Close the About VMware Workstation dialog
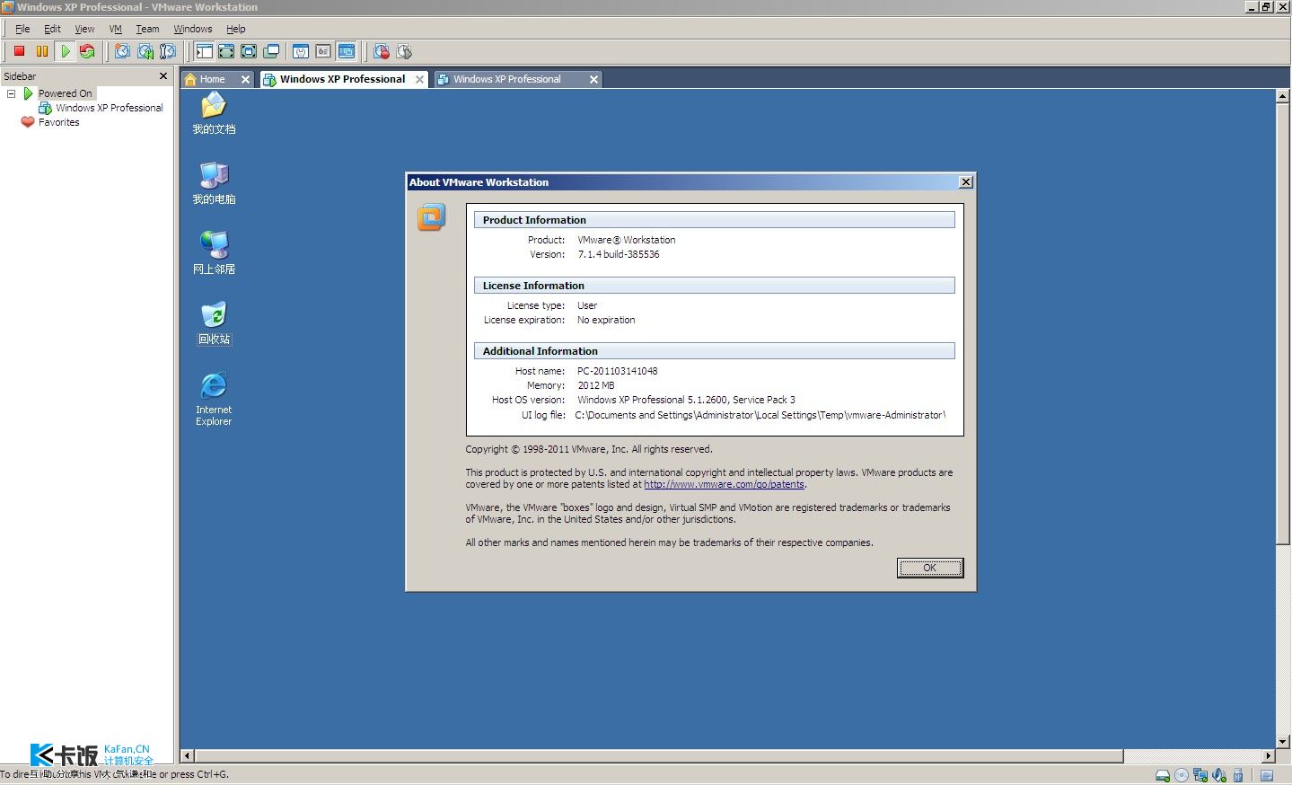 pyautogui.click(x=966, y=182)
